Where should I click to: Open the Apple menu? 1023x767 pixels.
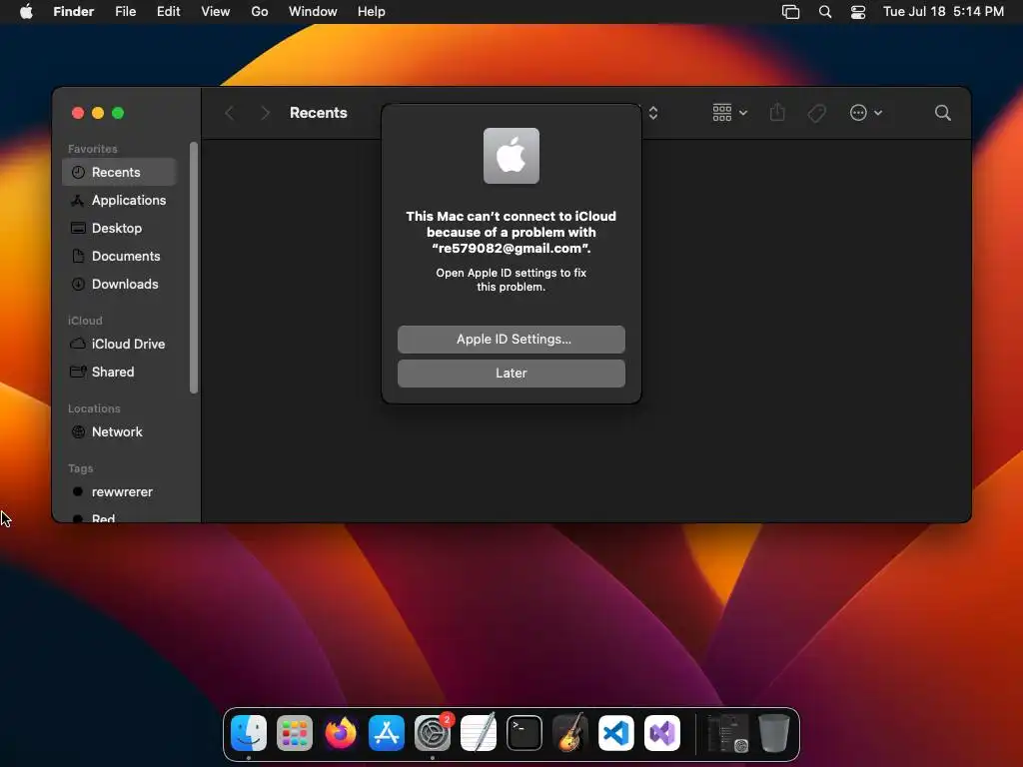[x=26, y=12]
